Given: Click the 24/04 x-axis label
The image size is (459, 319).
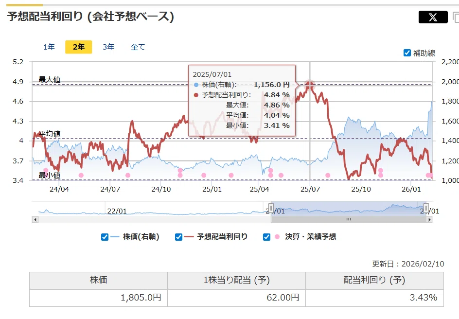Looking at the screenshot, I should point(59,189).
